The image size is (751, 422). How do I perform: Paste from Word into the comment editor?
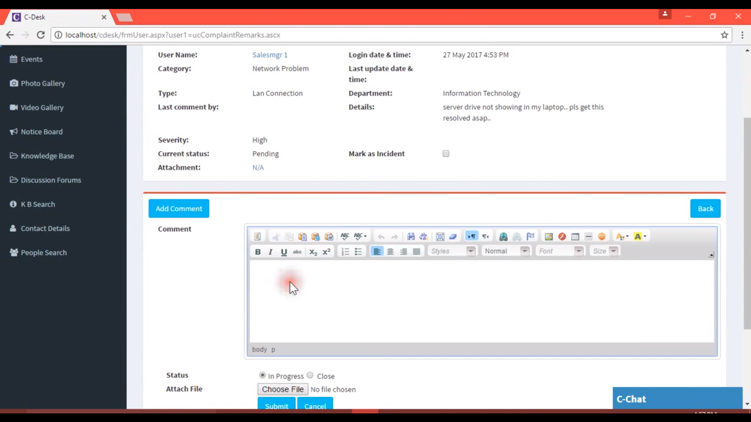(329, 236)
